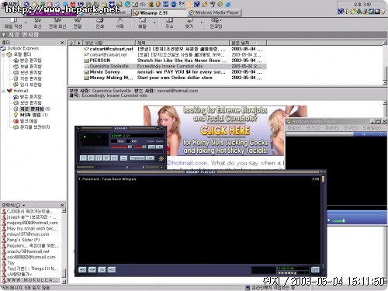Click scroll-down arrow of contacts list
This screenshot has height=291, width=388.
pyautogui.click(x=64, y=282)
